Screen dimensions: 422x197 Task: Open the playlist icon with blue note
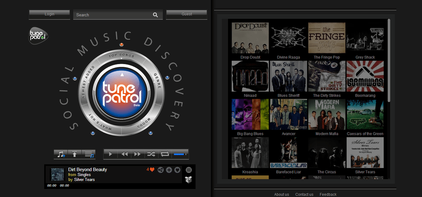click(89, 154)
